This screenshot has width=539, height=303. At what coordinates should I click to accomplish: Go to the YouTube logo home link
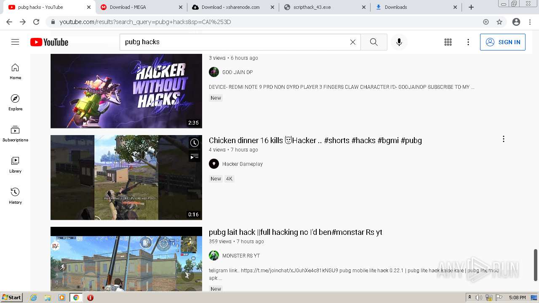(x=49, y=42)
